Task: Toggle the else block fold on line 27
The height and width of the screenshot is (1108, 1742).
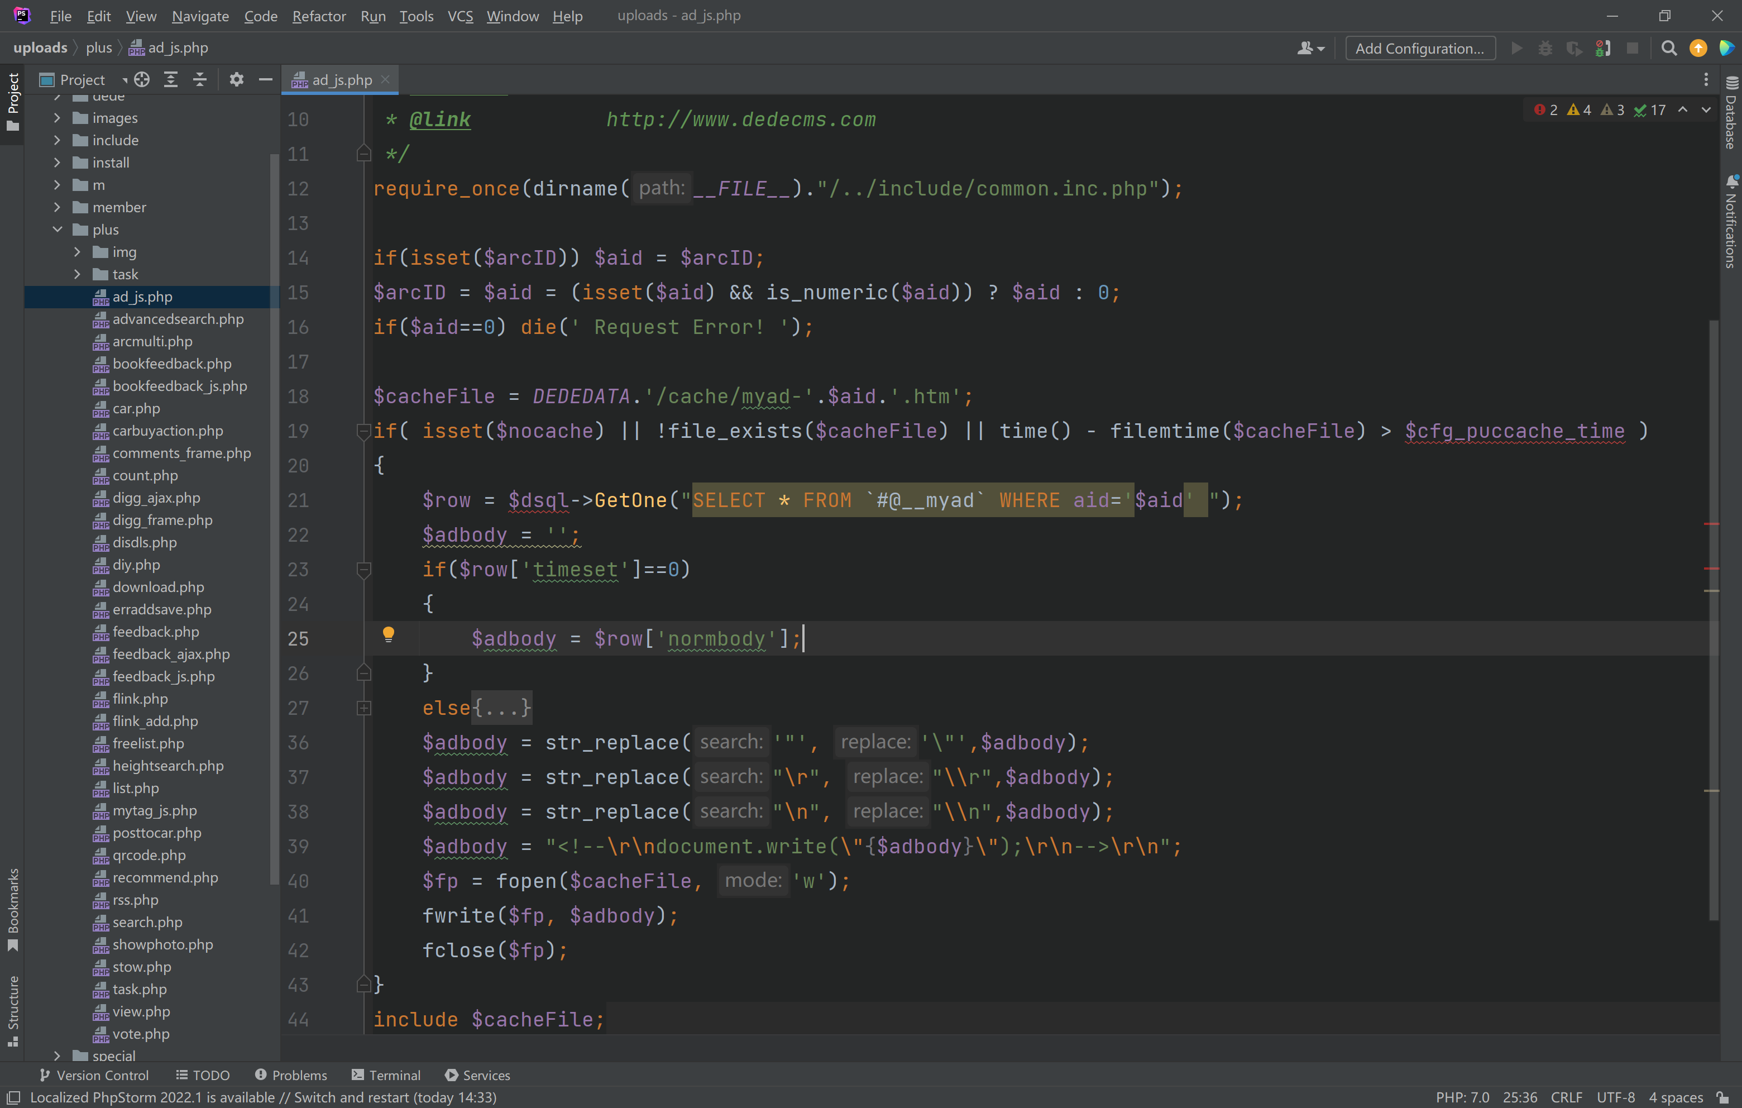Action: [364, 708]
